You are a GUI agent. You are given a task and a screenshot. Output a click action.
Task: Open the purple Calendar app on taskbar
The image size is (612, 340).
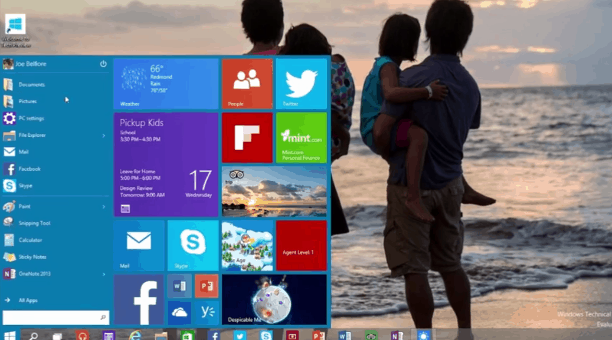tap(108, 336)
